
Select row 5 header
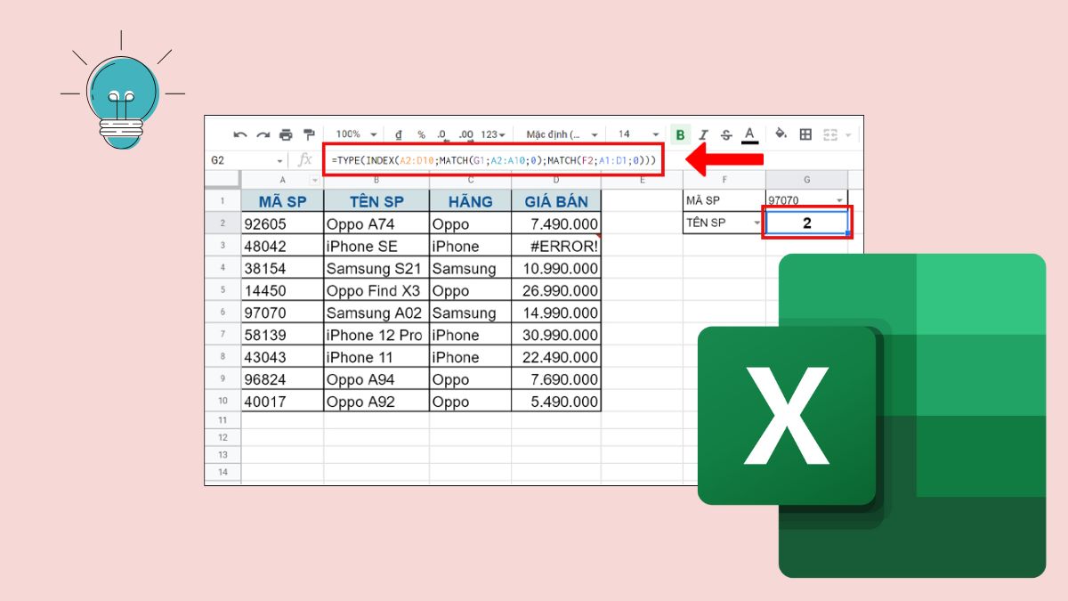coord(222,290)
